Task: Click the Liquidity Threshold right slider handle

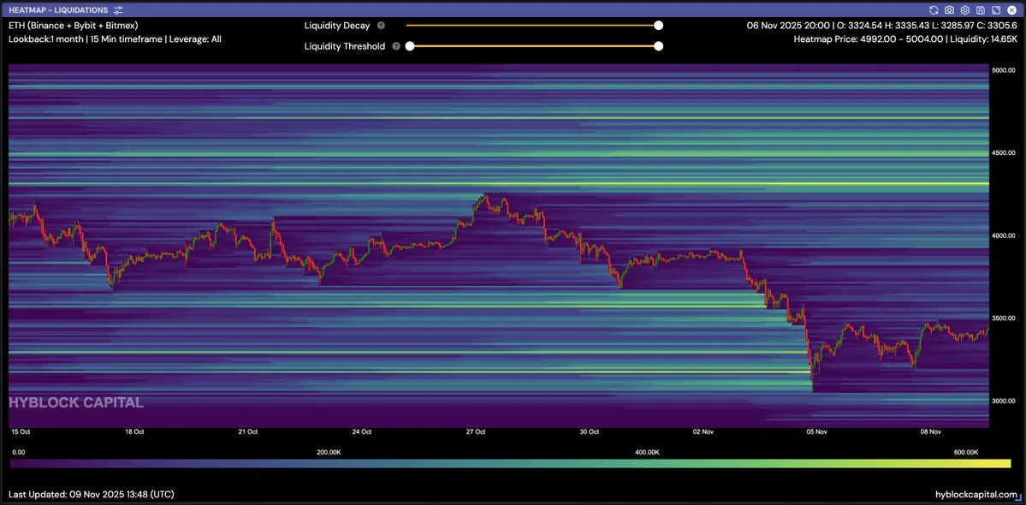Action: point(658,46)
